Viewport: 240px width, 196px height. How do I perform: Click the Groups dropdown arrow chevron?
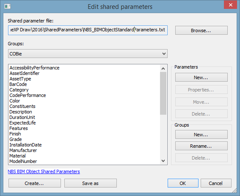164,54
